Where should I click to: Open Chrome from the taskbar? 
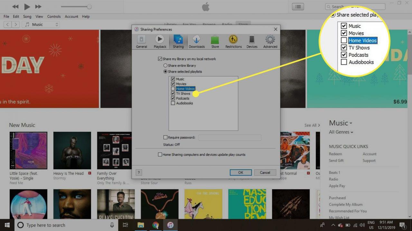[155, 225]
